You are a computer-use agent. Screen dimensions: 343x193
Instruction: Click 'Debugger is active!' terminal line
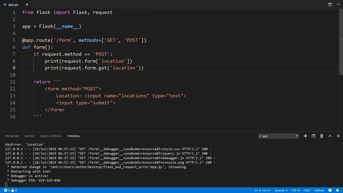click(28, 176)
